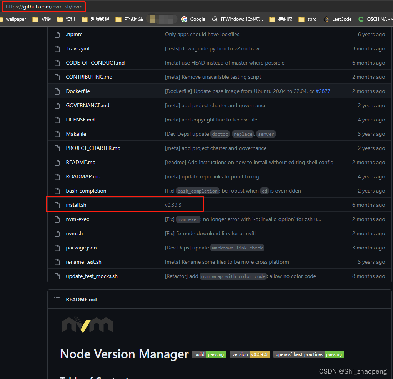Open the LeetCode bookmark
The image size is (393, 379).
click(x=338, y=19)
